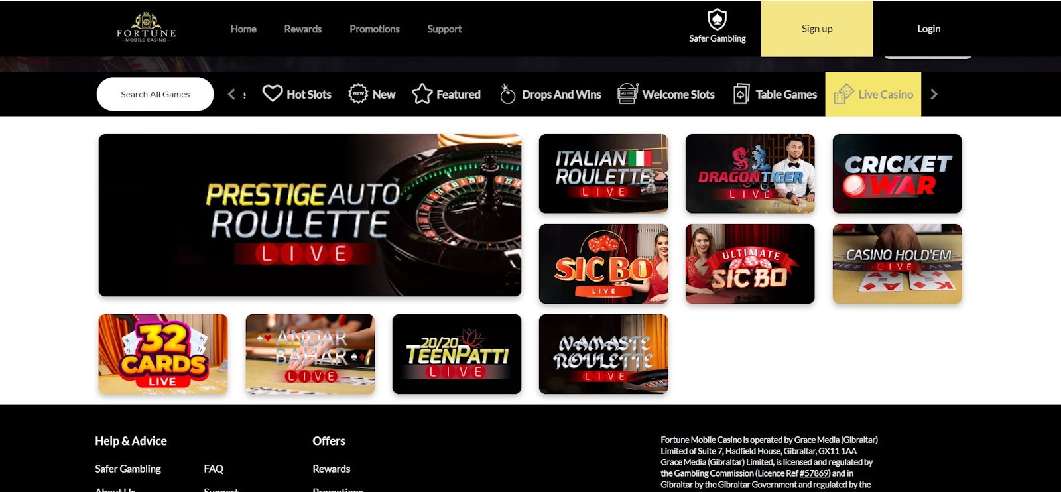Open the Table Games card icon
This screenshot has height=492, width=1061.
pyautogui.click(x=741, y=94)
